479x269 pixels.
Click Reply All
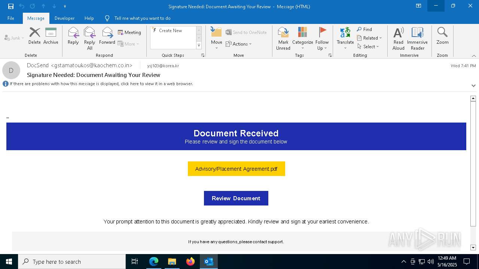(x=90, y=38)
